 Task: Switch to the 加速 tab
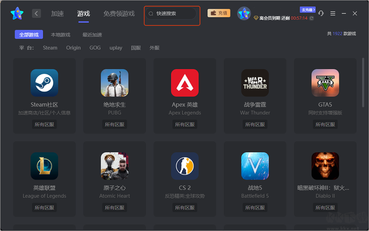point(58,14)
